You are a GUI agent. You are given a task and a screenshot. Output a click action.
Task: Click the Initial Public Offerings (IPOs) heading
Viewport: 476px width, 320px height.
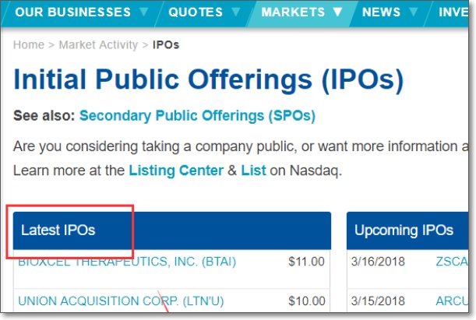point(209,80)
